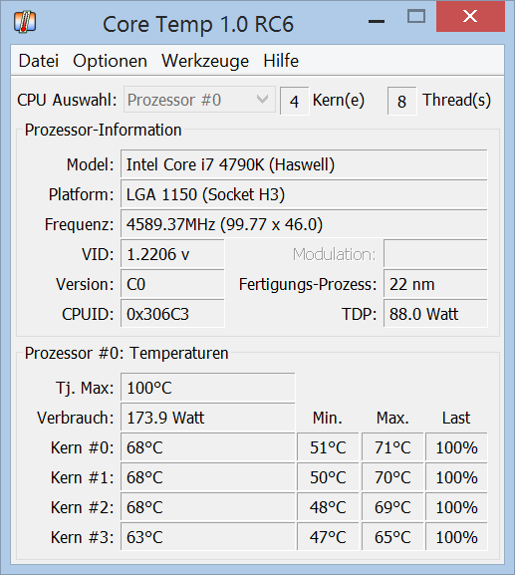Click the Kern #3 max temperature 65°C
Image resolution: width=515 pixels, height=575 pixels.
pyautogui.click(x=392, y=537)
